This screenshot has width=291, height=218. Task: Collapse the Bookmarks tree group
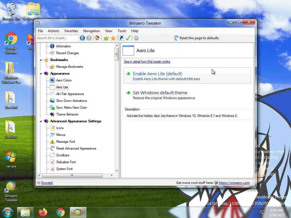(41, 60)
